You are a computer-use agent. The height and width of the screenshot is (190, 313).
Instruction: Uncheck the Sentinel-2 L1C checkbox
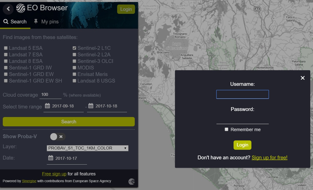(74, 48)
